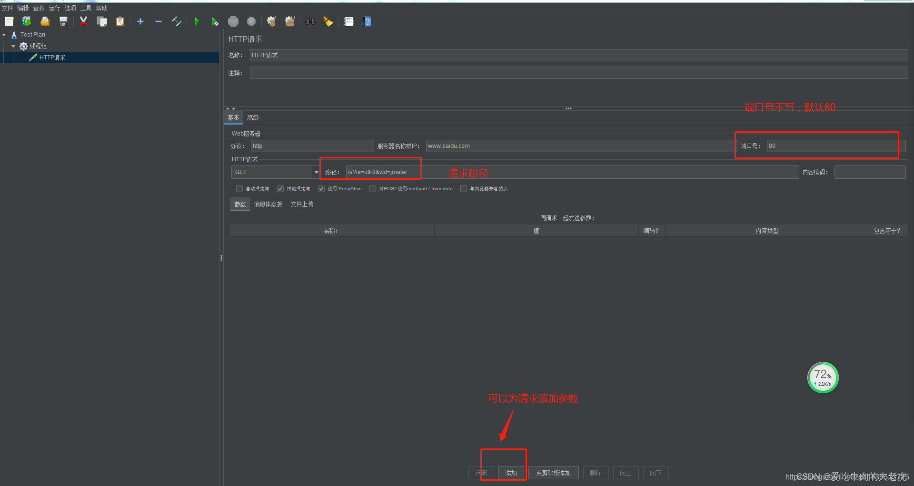914x486 pixels.
Task: Select the 参数 tab
Action: point(240,204)
